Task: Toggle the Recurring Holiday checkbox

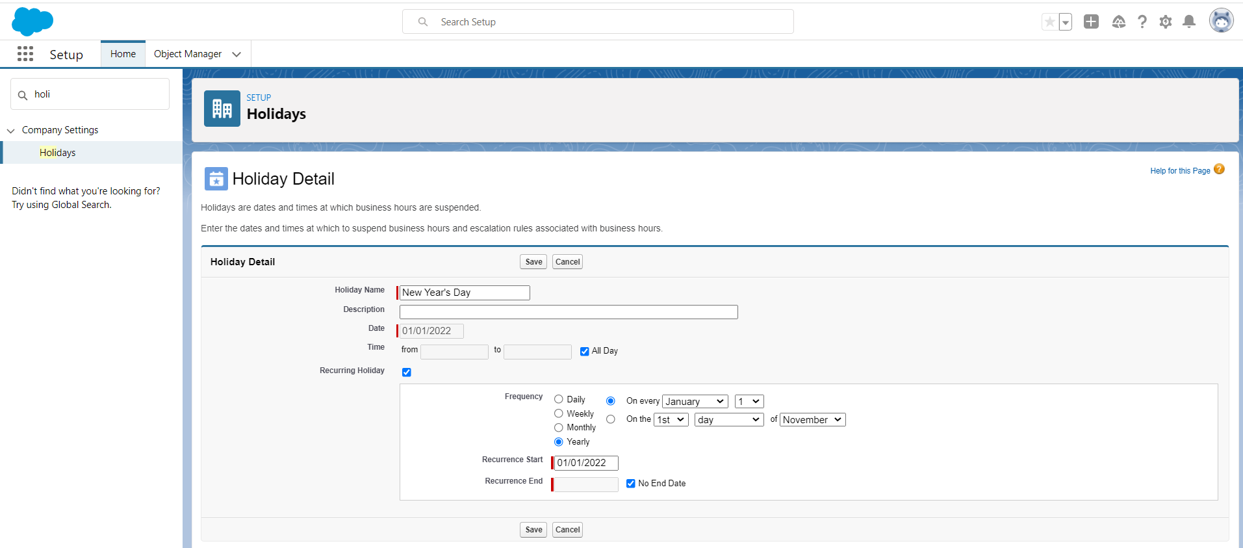Action: [407, 372]
